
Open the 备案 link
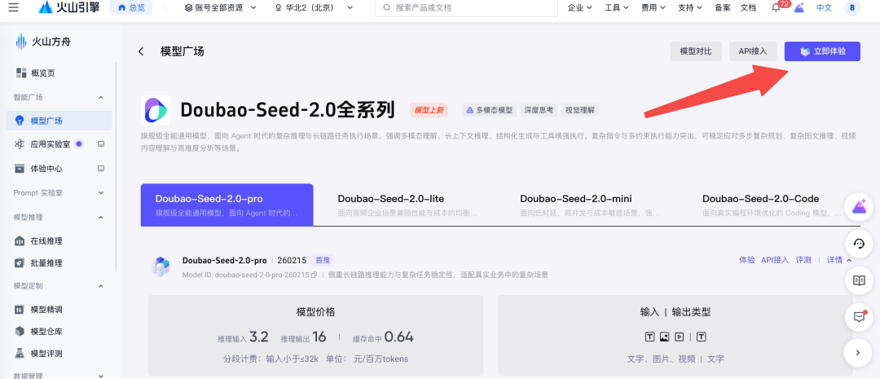click(722, 8)
